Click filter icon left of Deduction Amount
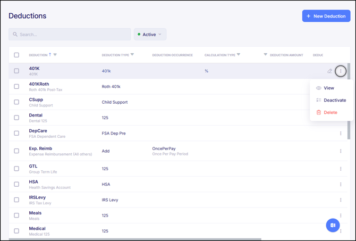This screenshot has height=241, width=356. pyautogui.click(x=266, y=55)
